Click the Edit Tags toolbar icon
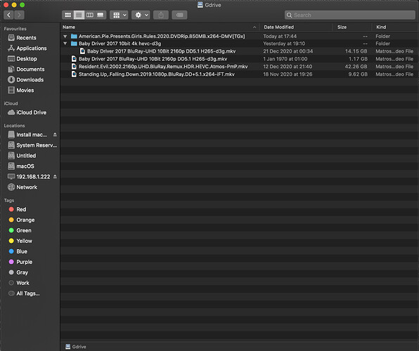 pyautogui.click(x=179, y=15)
